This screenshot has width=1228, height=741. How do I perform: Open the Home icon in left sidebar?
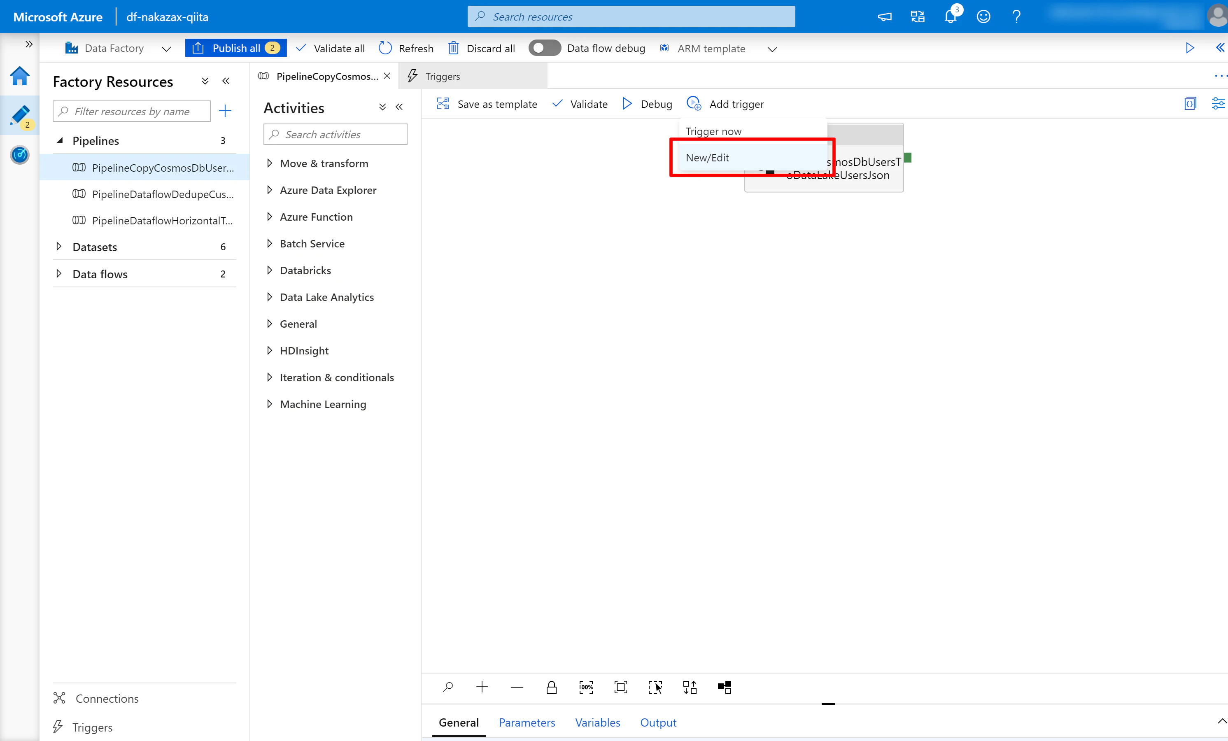(19, 76)
